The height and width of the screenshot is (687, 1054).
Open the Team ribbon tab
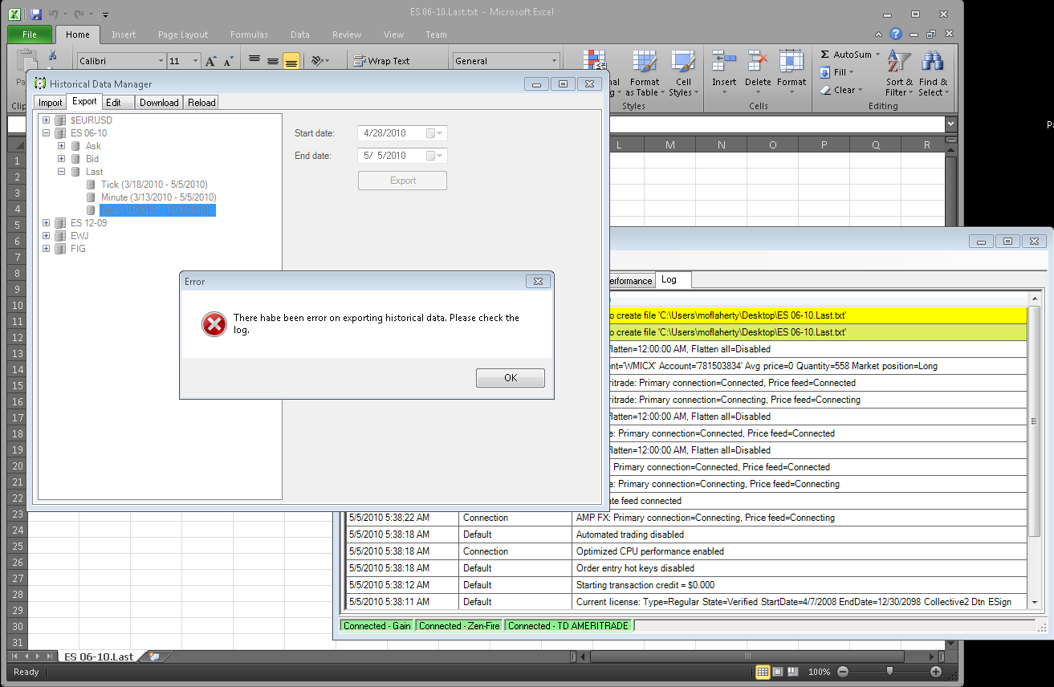point(436,35)
